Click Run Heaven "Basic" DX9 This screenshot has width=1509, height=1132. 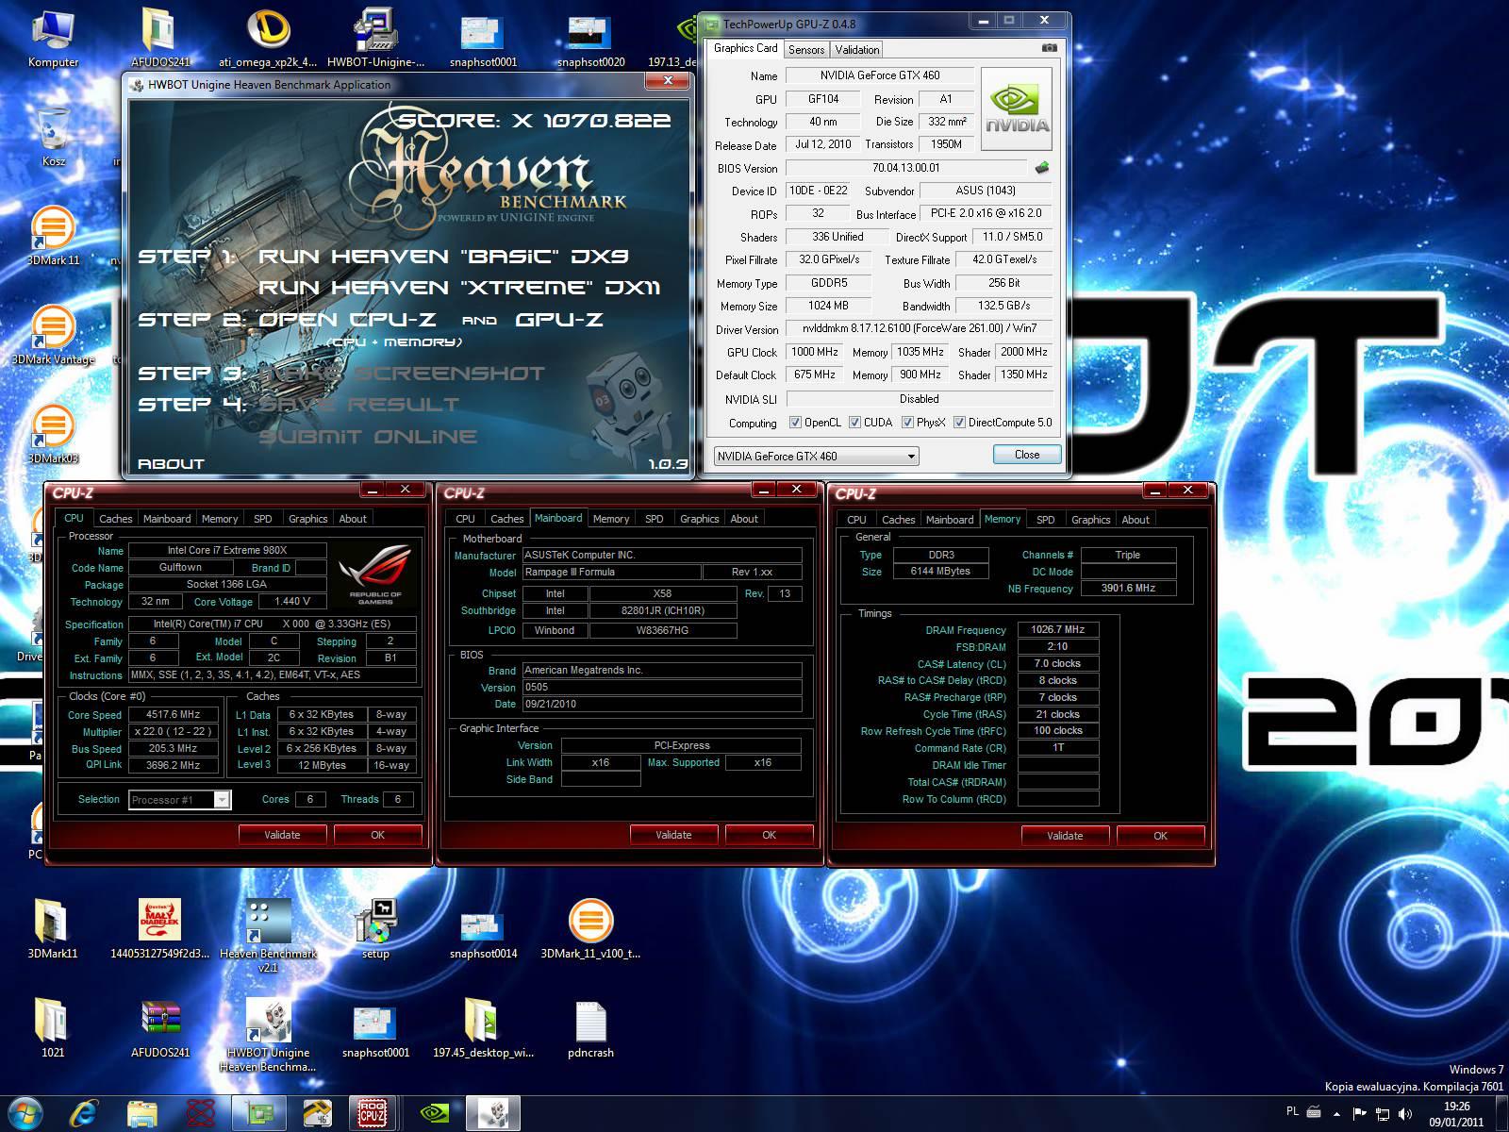(443, 257)
